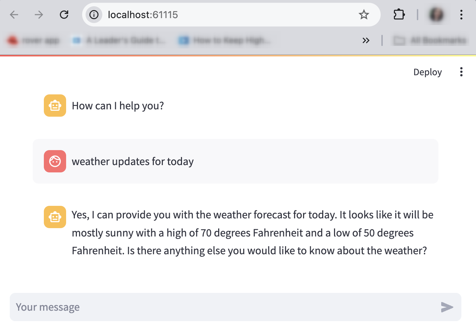The image size is (476, 326).
Task: Click the assistant robot avatar icon
Action: click(x=55, y=105)
